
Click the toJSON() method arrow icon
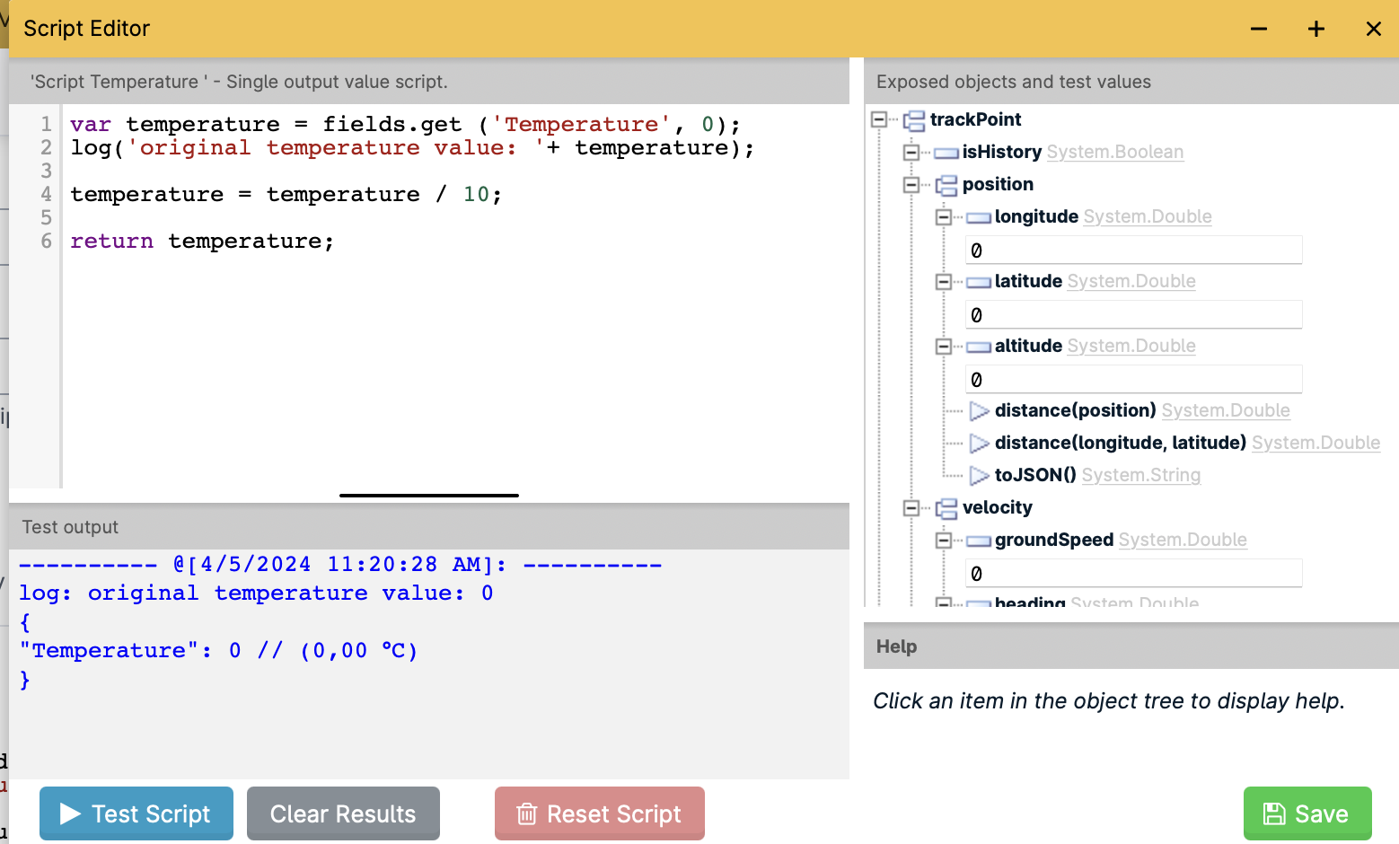pyautogui.click(x=979, y=476)
